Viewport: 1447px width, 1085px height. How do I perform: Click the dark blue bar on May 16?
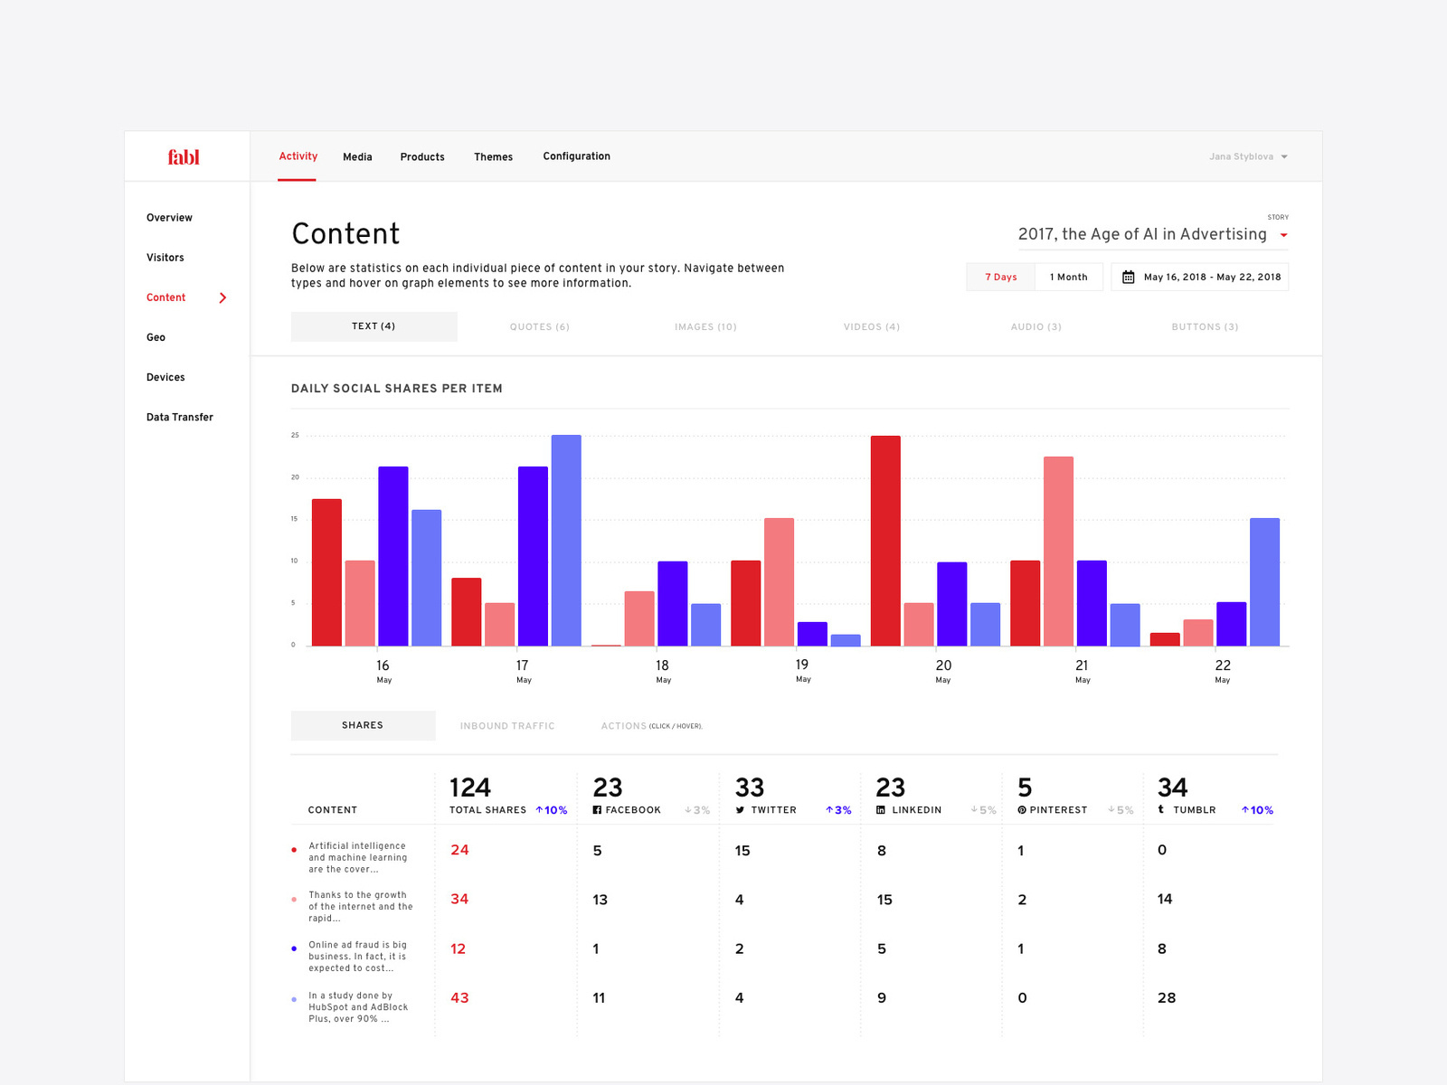(393, 556)
